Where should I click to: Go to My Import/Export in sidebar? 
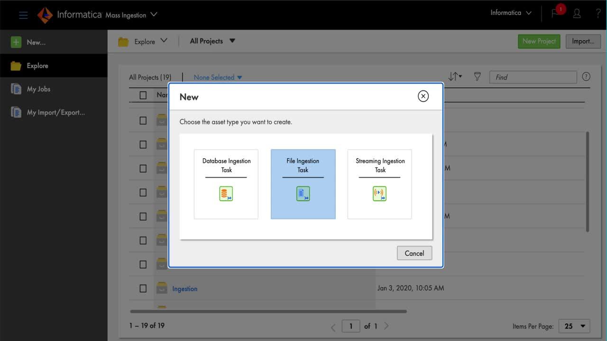pos(55,112)
